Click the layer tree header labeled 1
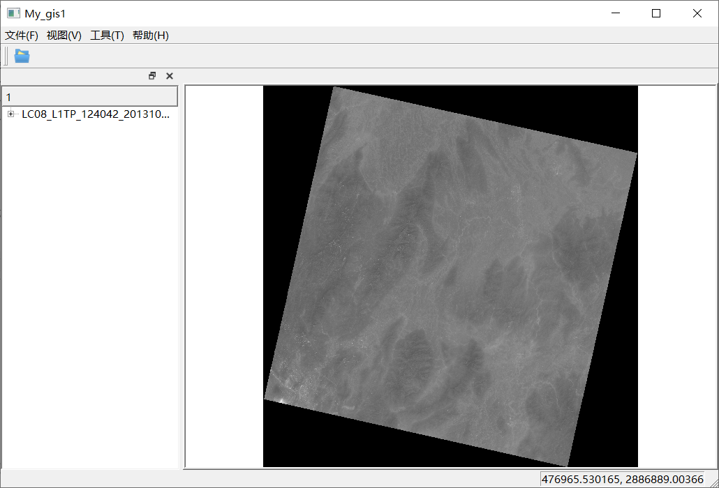The image size is (719, 488). coord(90,97)
